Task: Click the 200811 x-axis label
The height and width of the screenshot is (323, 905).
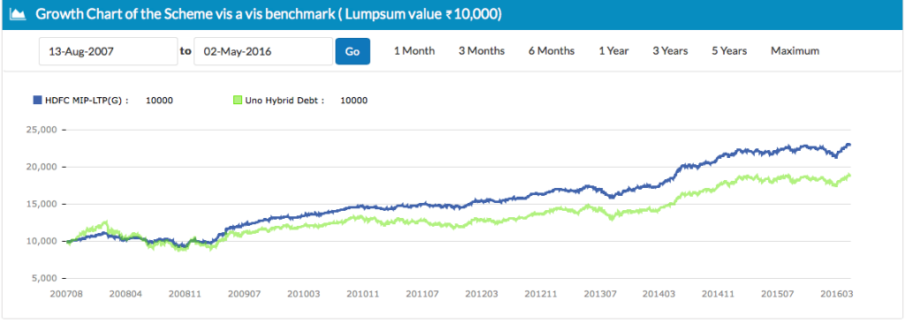Action: (185, 294)
